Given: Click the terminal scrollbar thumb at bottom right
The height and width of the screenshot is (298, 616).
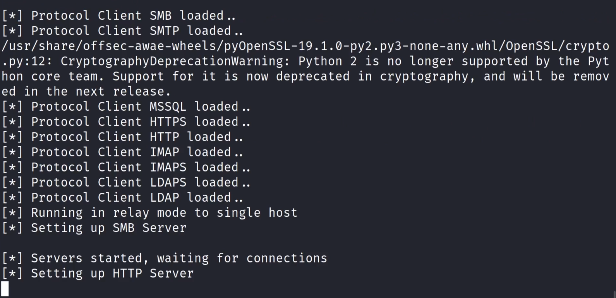Looking at the screenshot, I should point(614,294).
